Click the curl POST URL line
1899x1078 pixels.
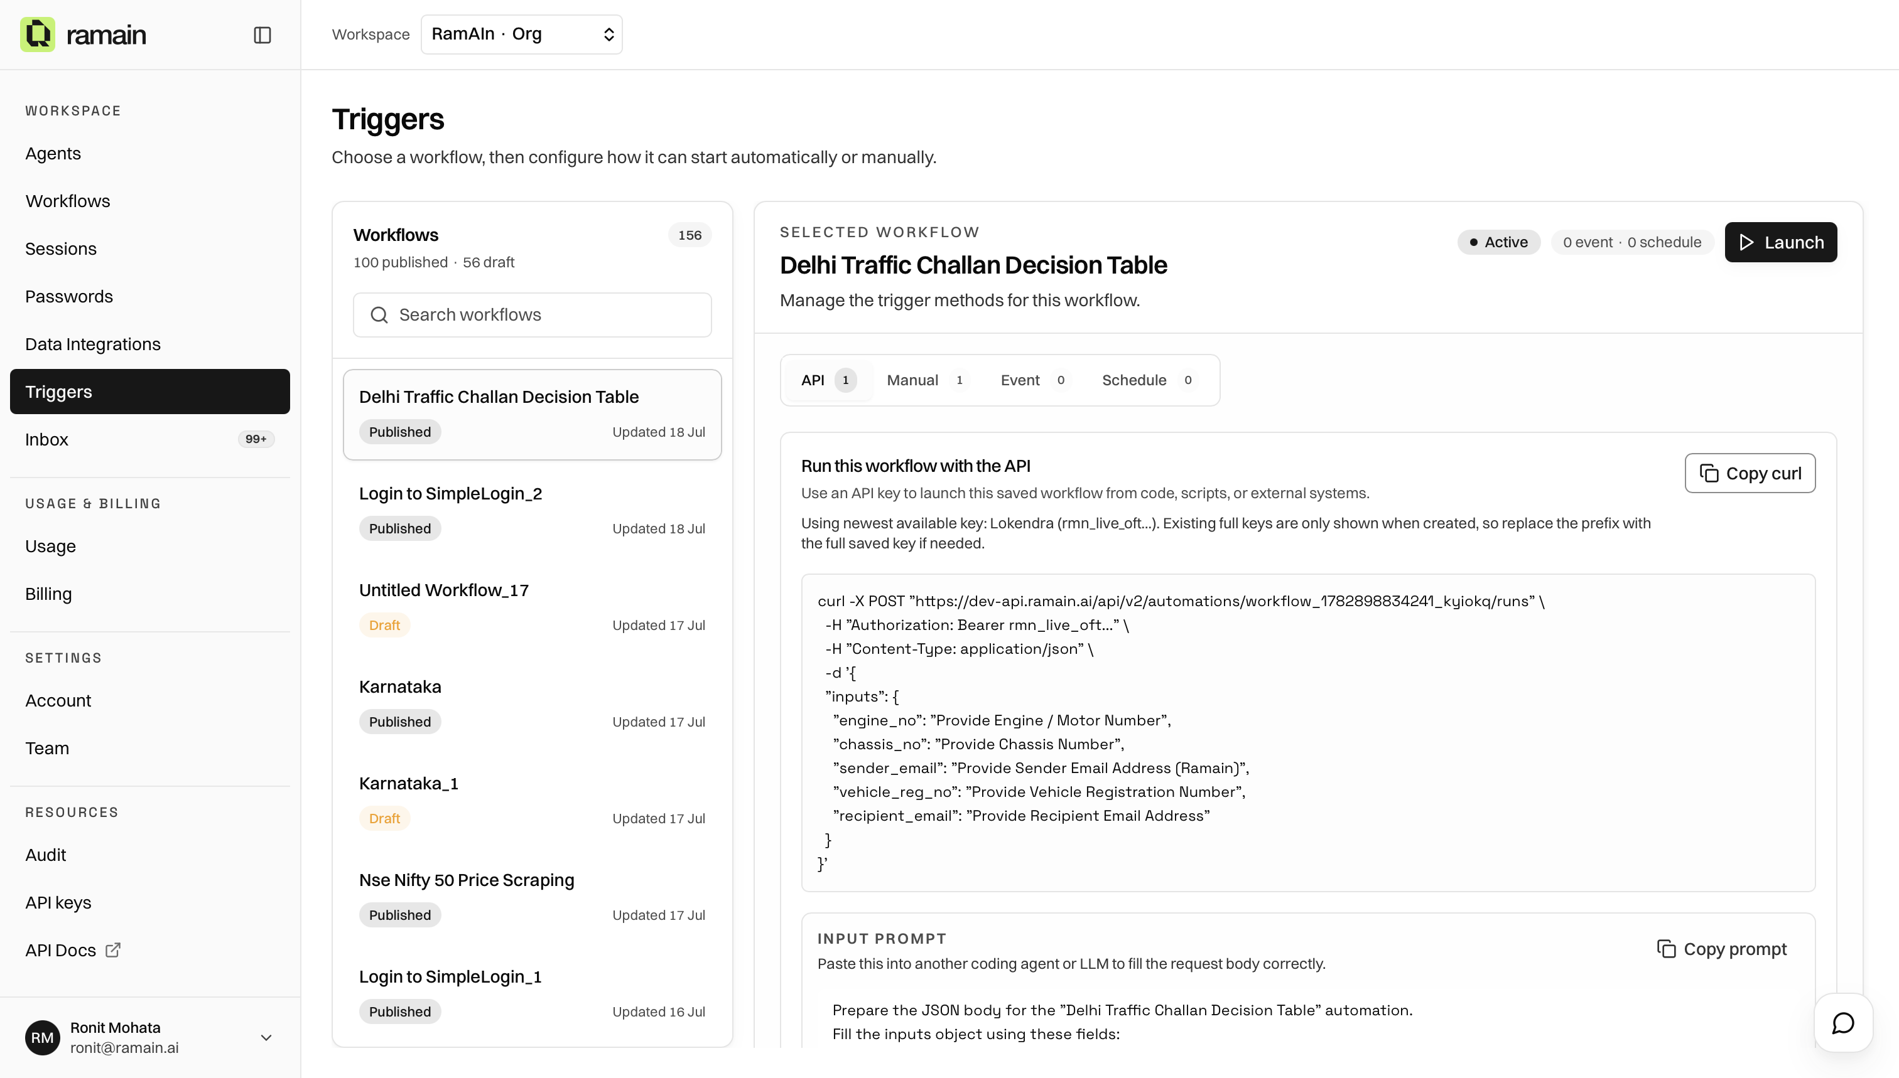coord(1181,601)
